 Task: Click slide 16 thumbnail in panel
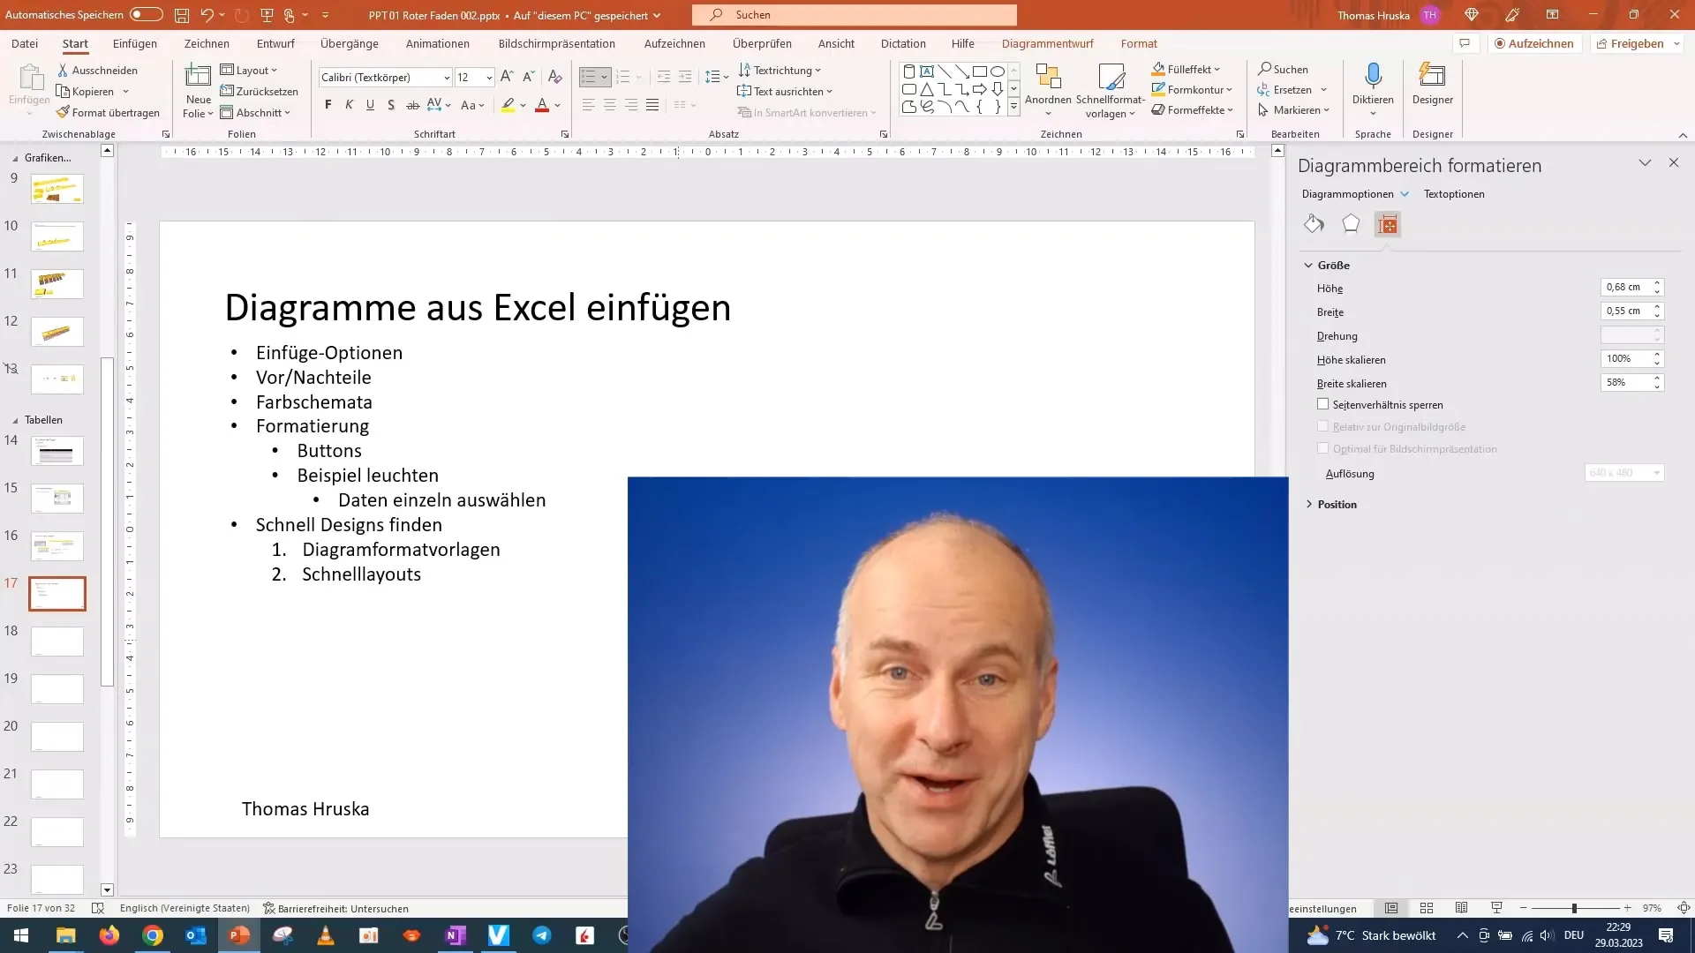[57, 545]
